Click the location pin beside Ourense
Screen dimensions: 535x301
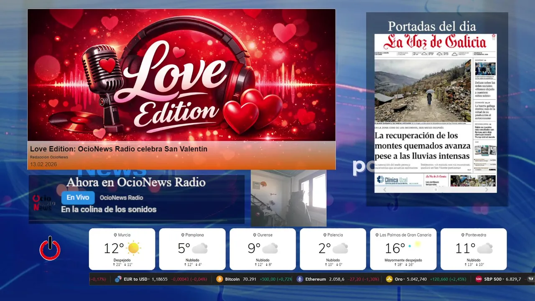[254, 235]
